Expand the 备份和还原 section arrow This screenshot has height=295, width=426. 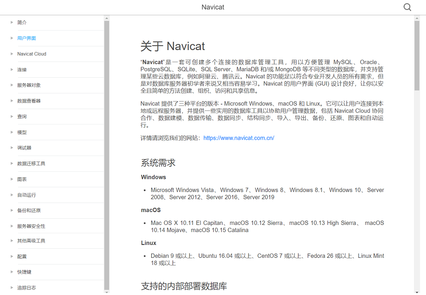click(x=11, y=210)
